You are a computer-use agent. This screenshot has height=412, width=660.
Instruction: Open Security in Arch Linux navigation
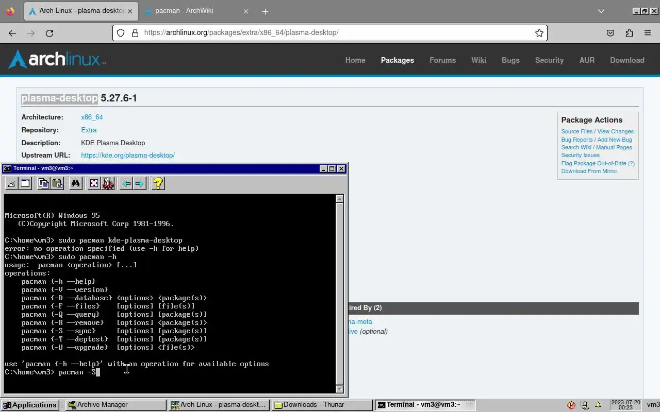(x=549, y=60)
